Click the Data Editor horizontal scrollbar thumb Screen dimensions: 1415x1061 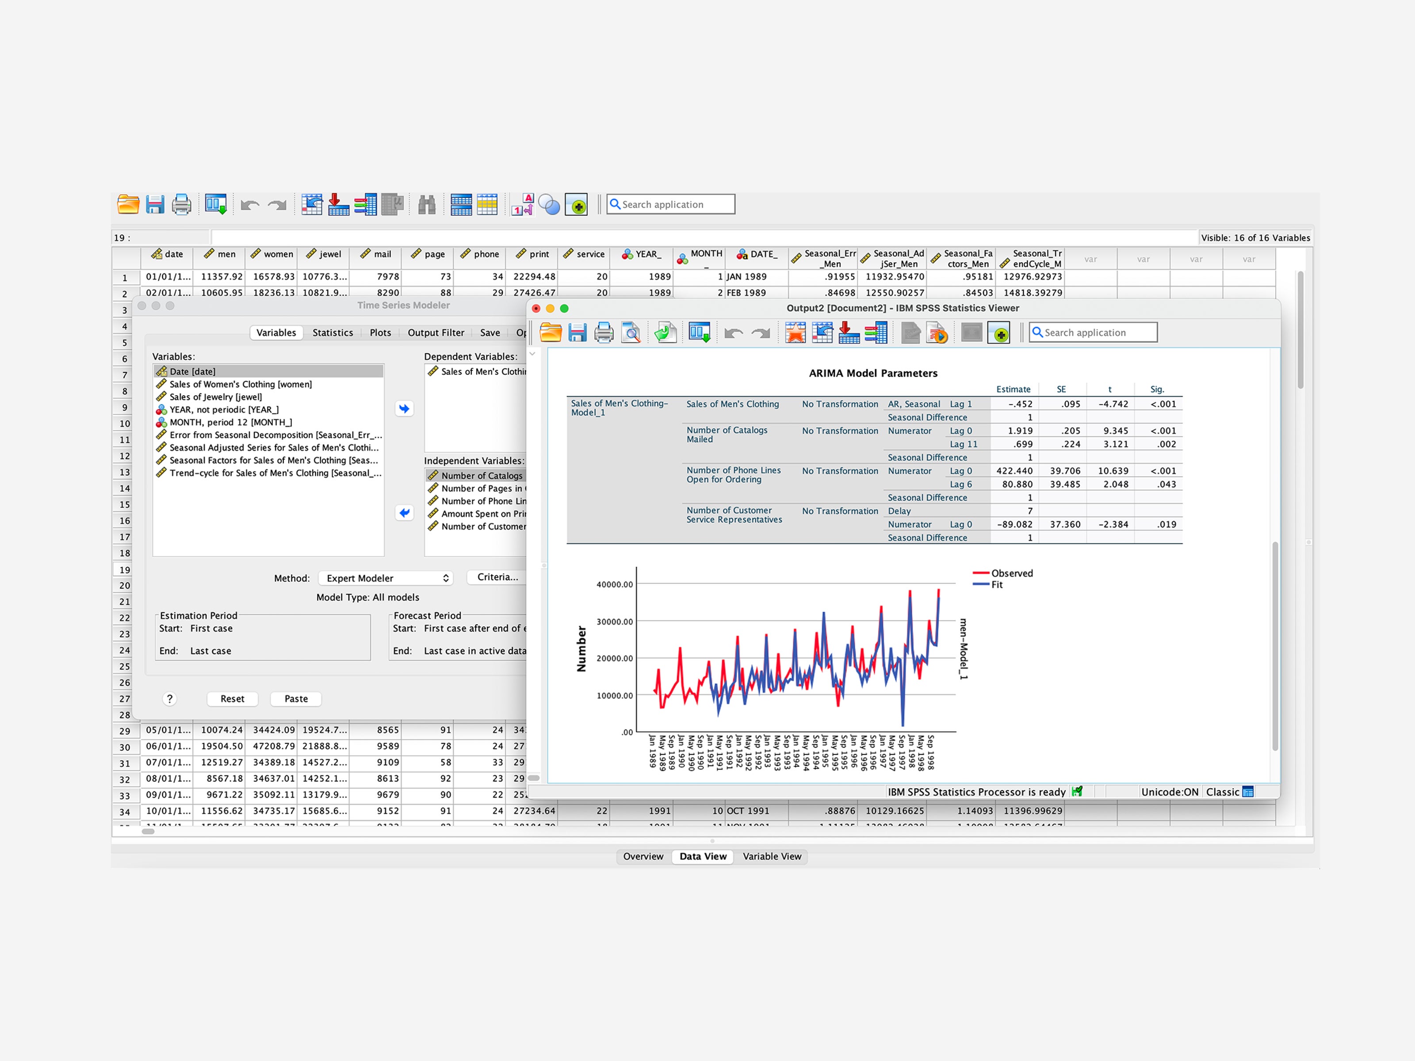pyautogui.click(x=149, y=832)
